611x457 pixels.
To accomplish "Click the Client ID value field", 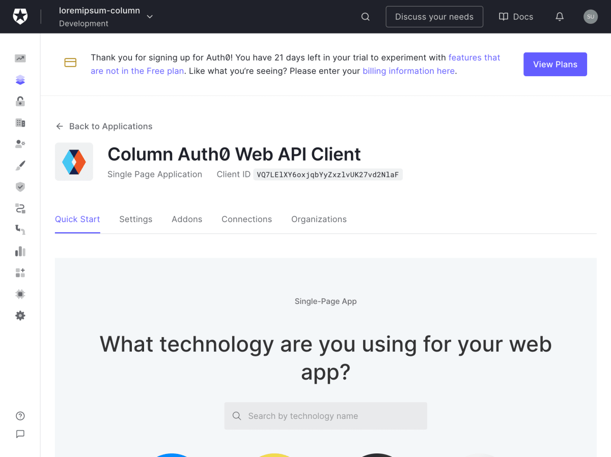I will click(x=328, y=174).
